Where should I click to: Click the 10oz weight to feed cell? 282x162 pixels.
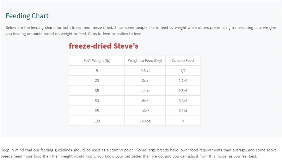pos(145,111)
